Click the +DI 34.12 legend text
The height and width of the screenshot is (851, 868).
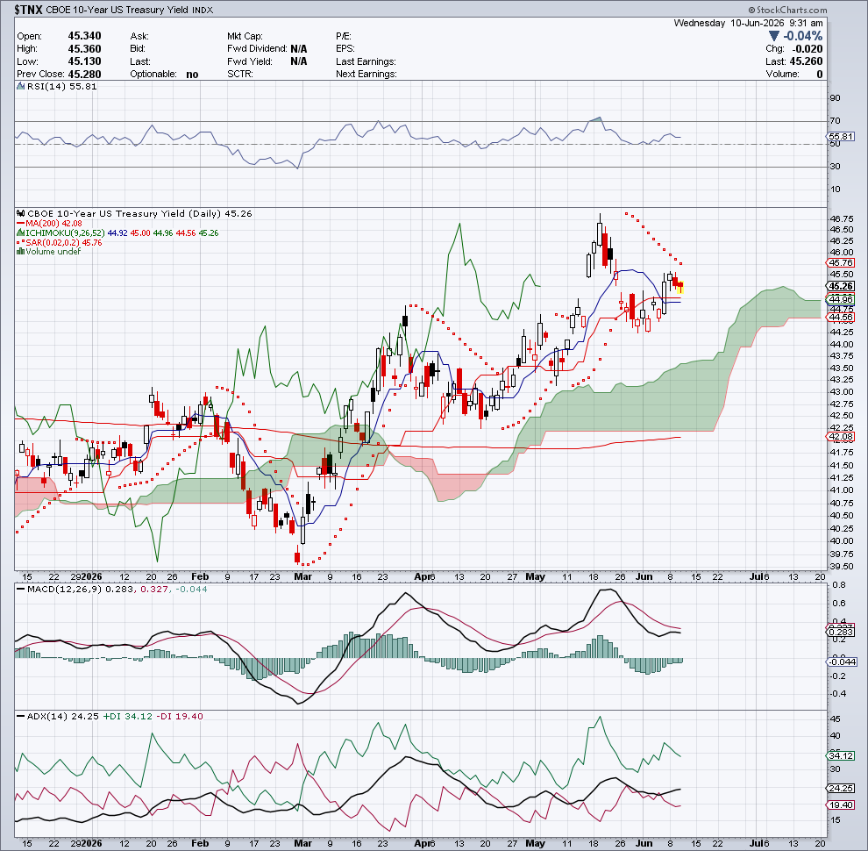click(x=126, y=717)
